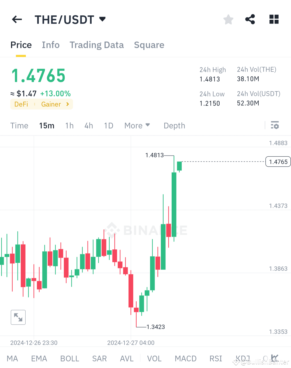This screenshot has width=291, height=368.
Task: Select the 1D timeframe
Action: 109,125
